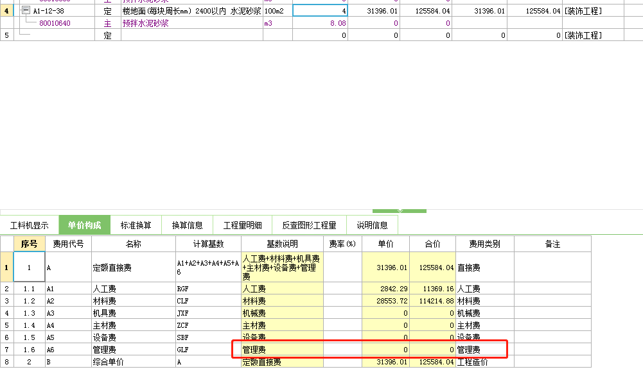Click 预拌水泥砂浆 material name
This screenshot has width=643, height=383.
coord(146,23)
